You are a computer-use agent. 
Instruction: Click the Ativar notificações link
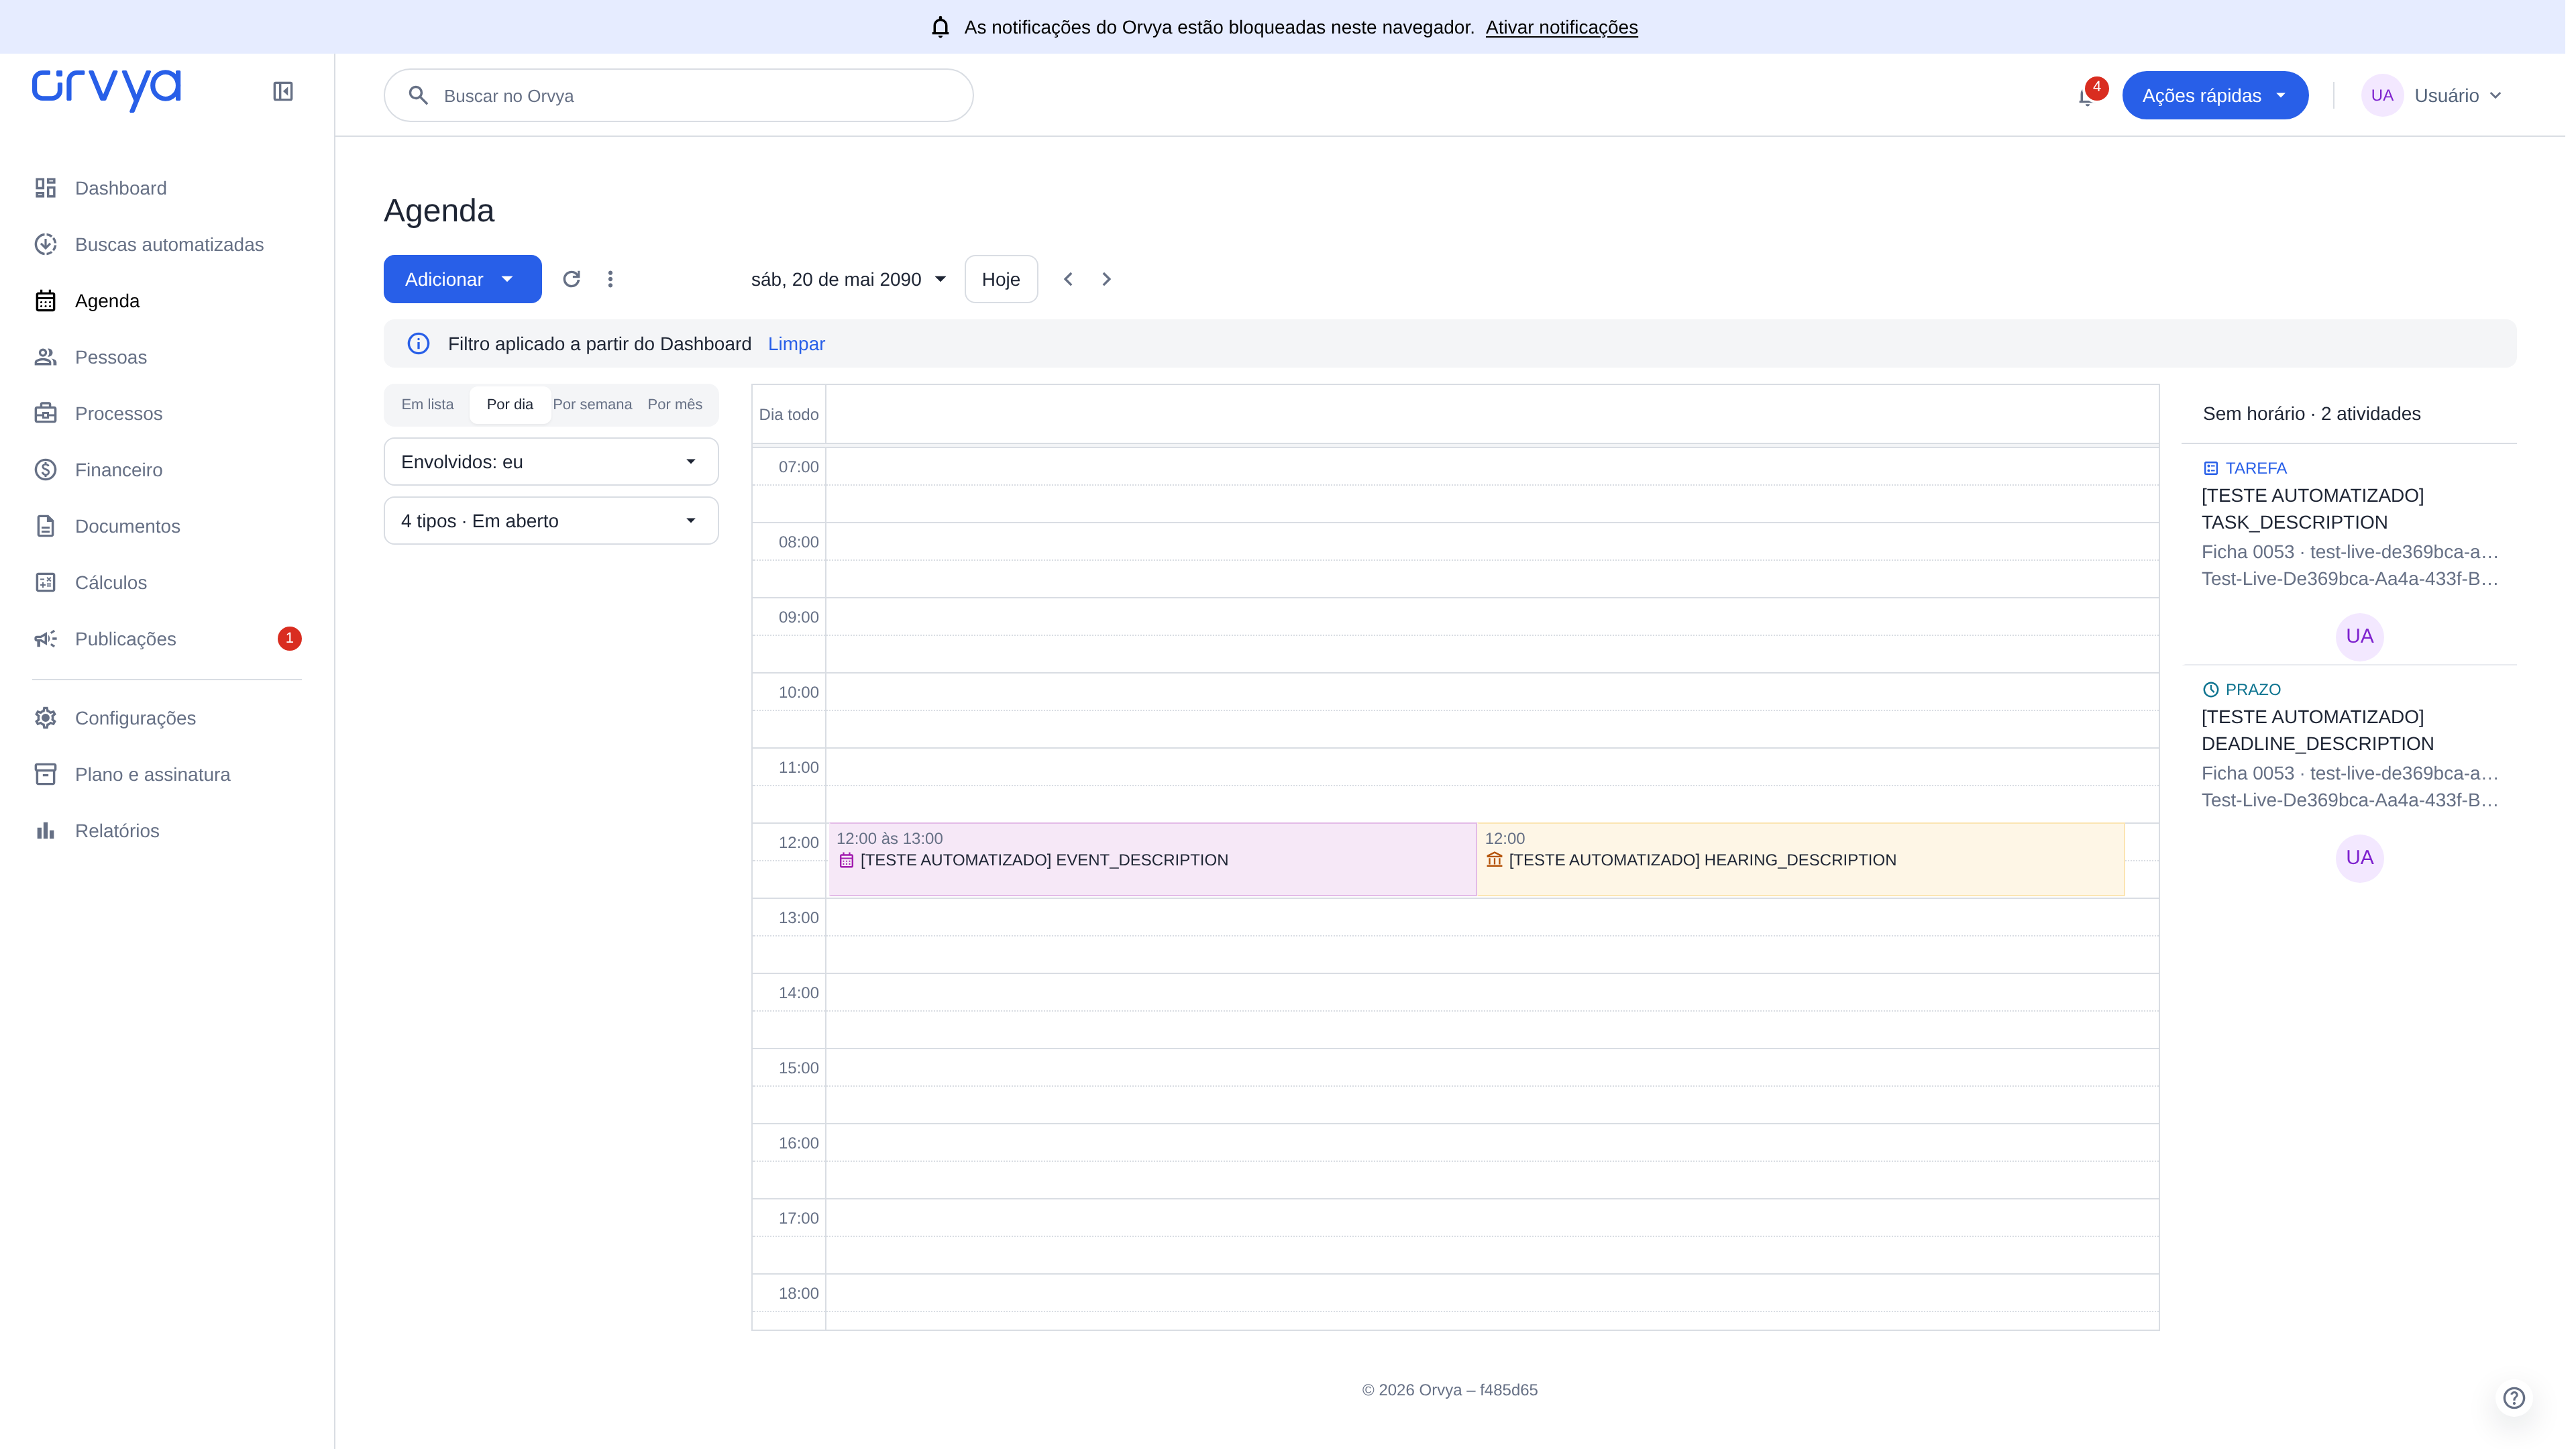1561,27
